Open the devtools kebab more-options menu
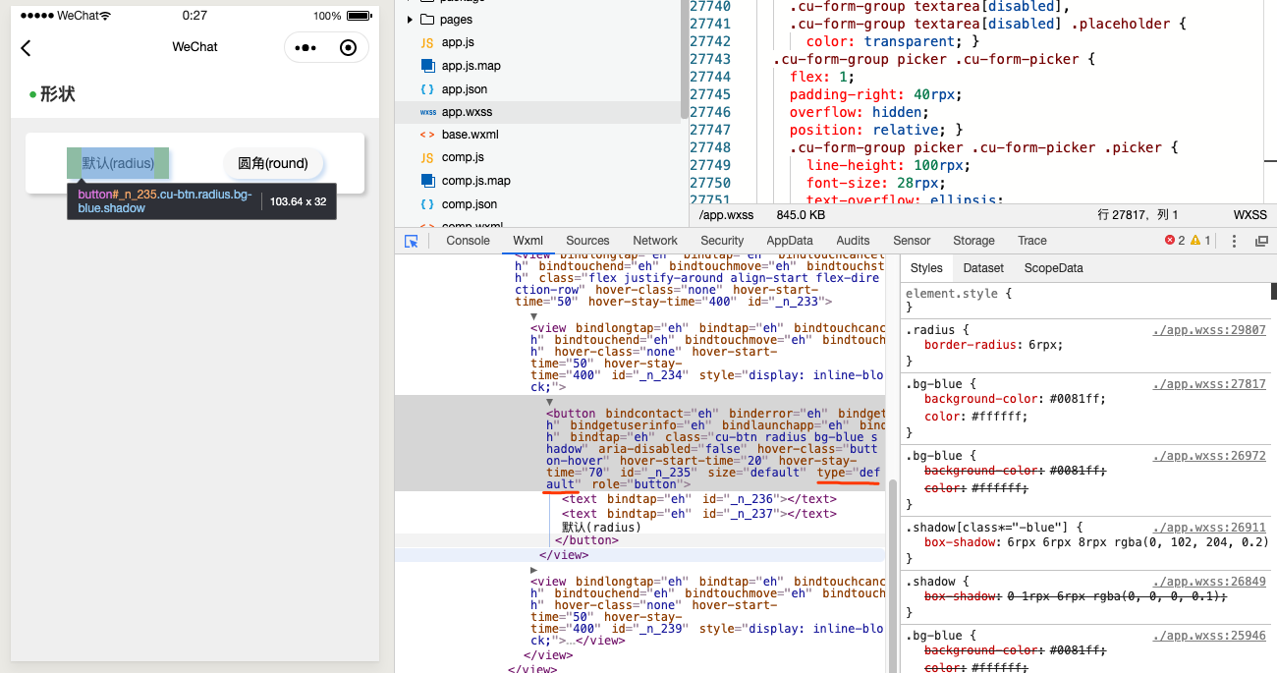Screen dimensions: 1277x673 coord(1235,241)
